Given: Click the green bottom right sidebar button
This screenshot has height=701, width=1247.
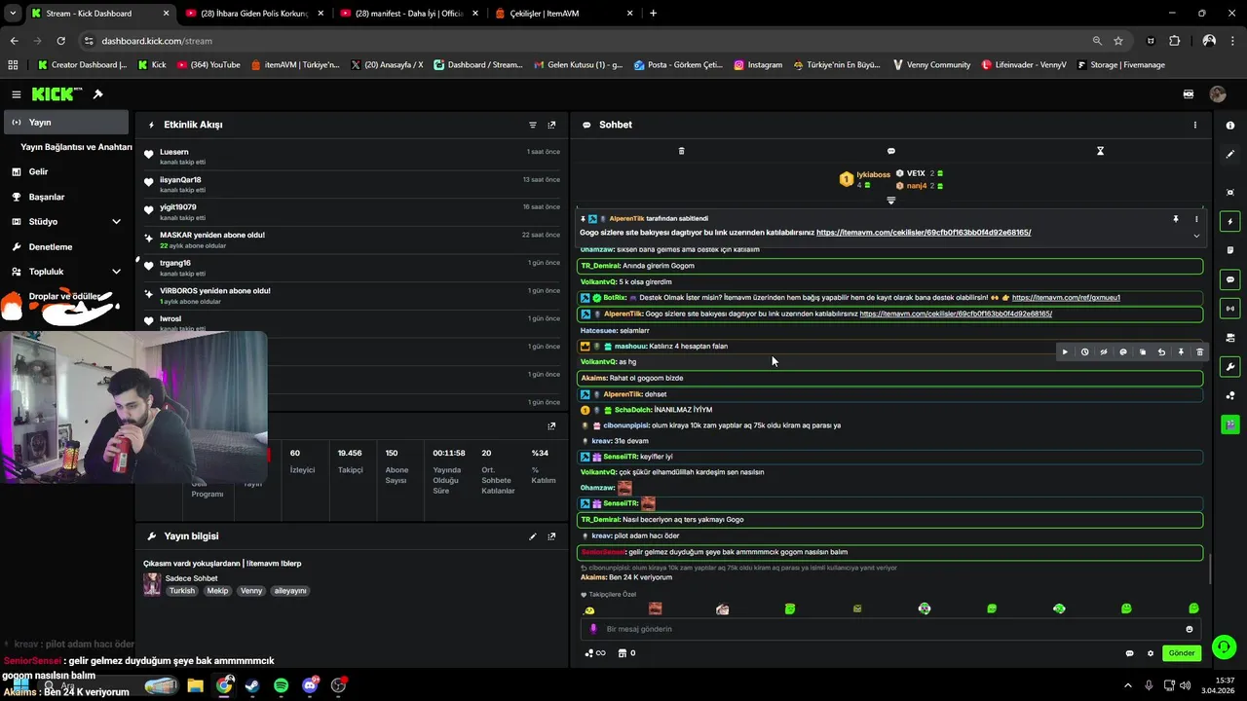Looking at the screenshot, I should click(1230, 424).
